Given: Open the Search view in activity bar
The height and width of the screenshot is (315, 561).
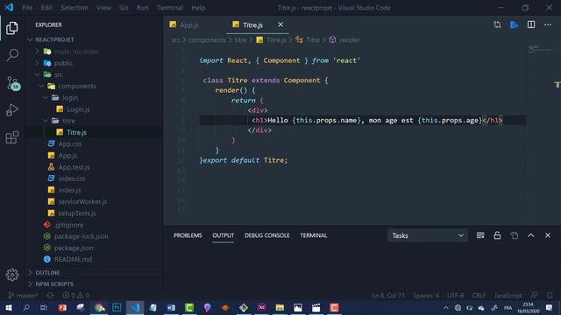Looking at the screenshot, I should 12,55.
